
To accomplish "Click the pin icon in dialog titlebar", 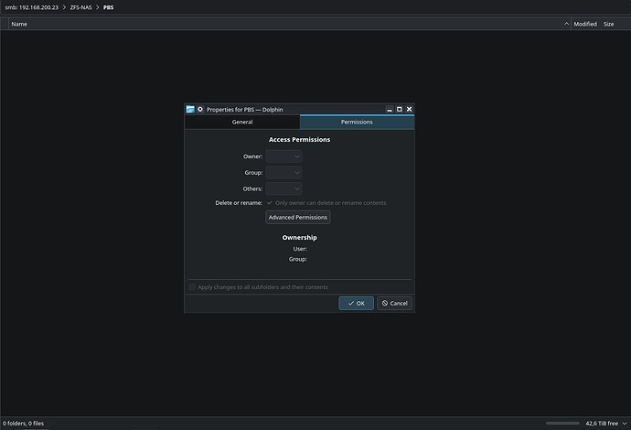I will coord(200,110).
